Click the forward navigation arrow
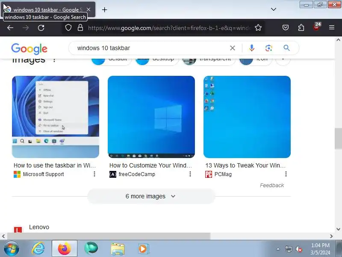The width and height of the screenshot is (342, 257). tap(26, 28)
